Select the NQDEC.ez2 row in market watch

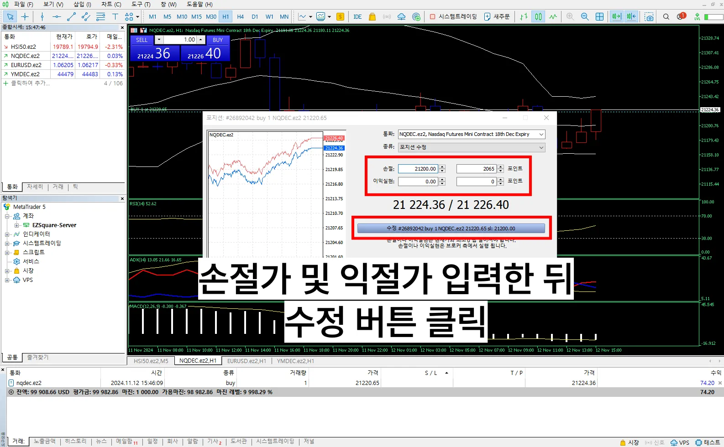(63, 56)
